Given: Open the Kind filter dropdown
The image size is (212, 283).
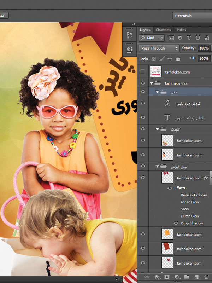Looking at the screenshot, I should (152, 38).
